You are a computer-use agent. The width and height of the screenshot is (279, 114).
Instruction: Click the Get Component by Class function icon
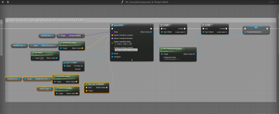[x=162, y=49]
